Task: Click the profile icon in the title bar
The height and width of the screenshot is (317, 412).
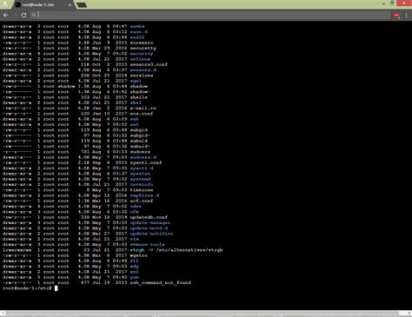Action: 5,4
